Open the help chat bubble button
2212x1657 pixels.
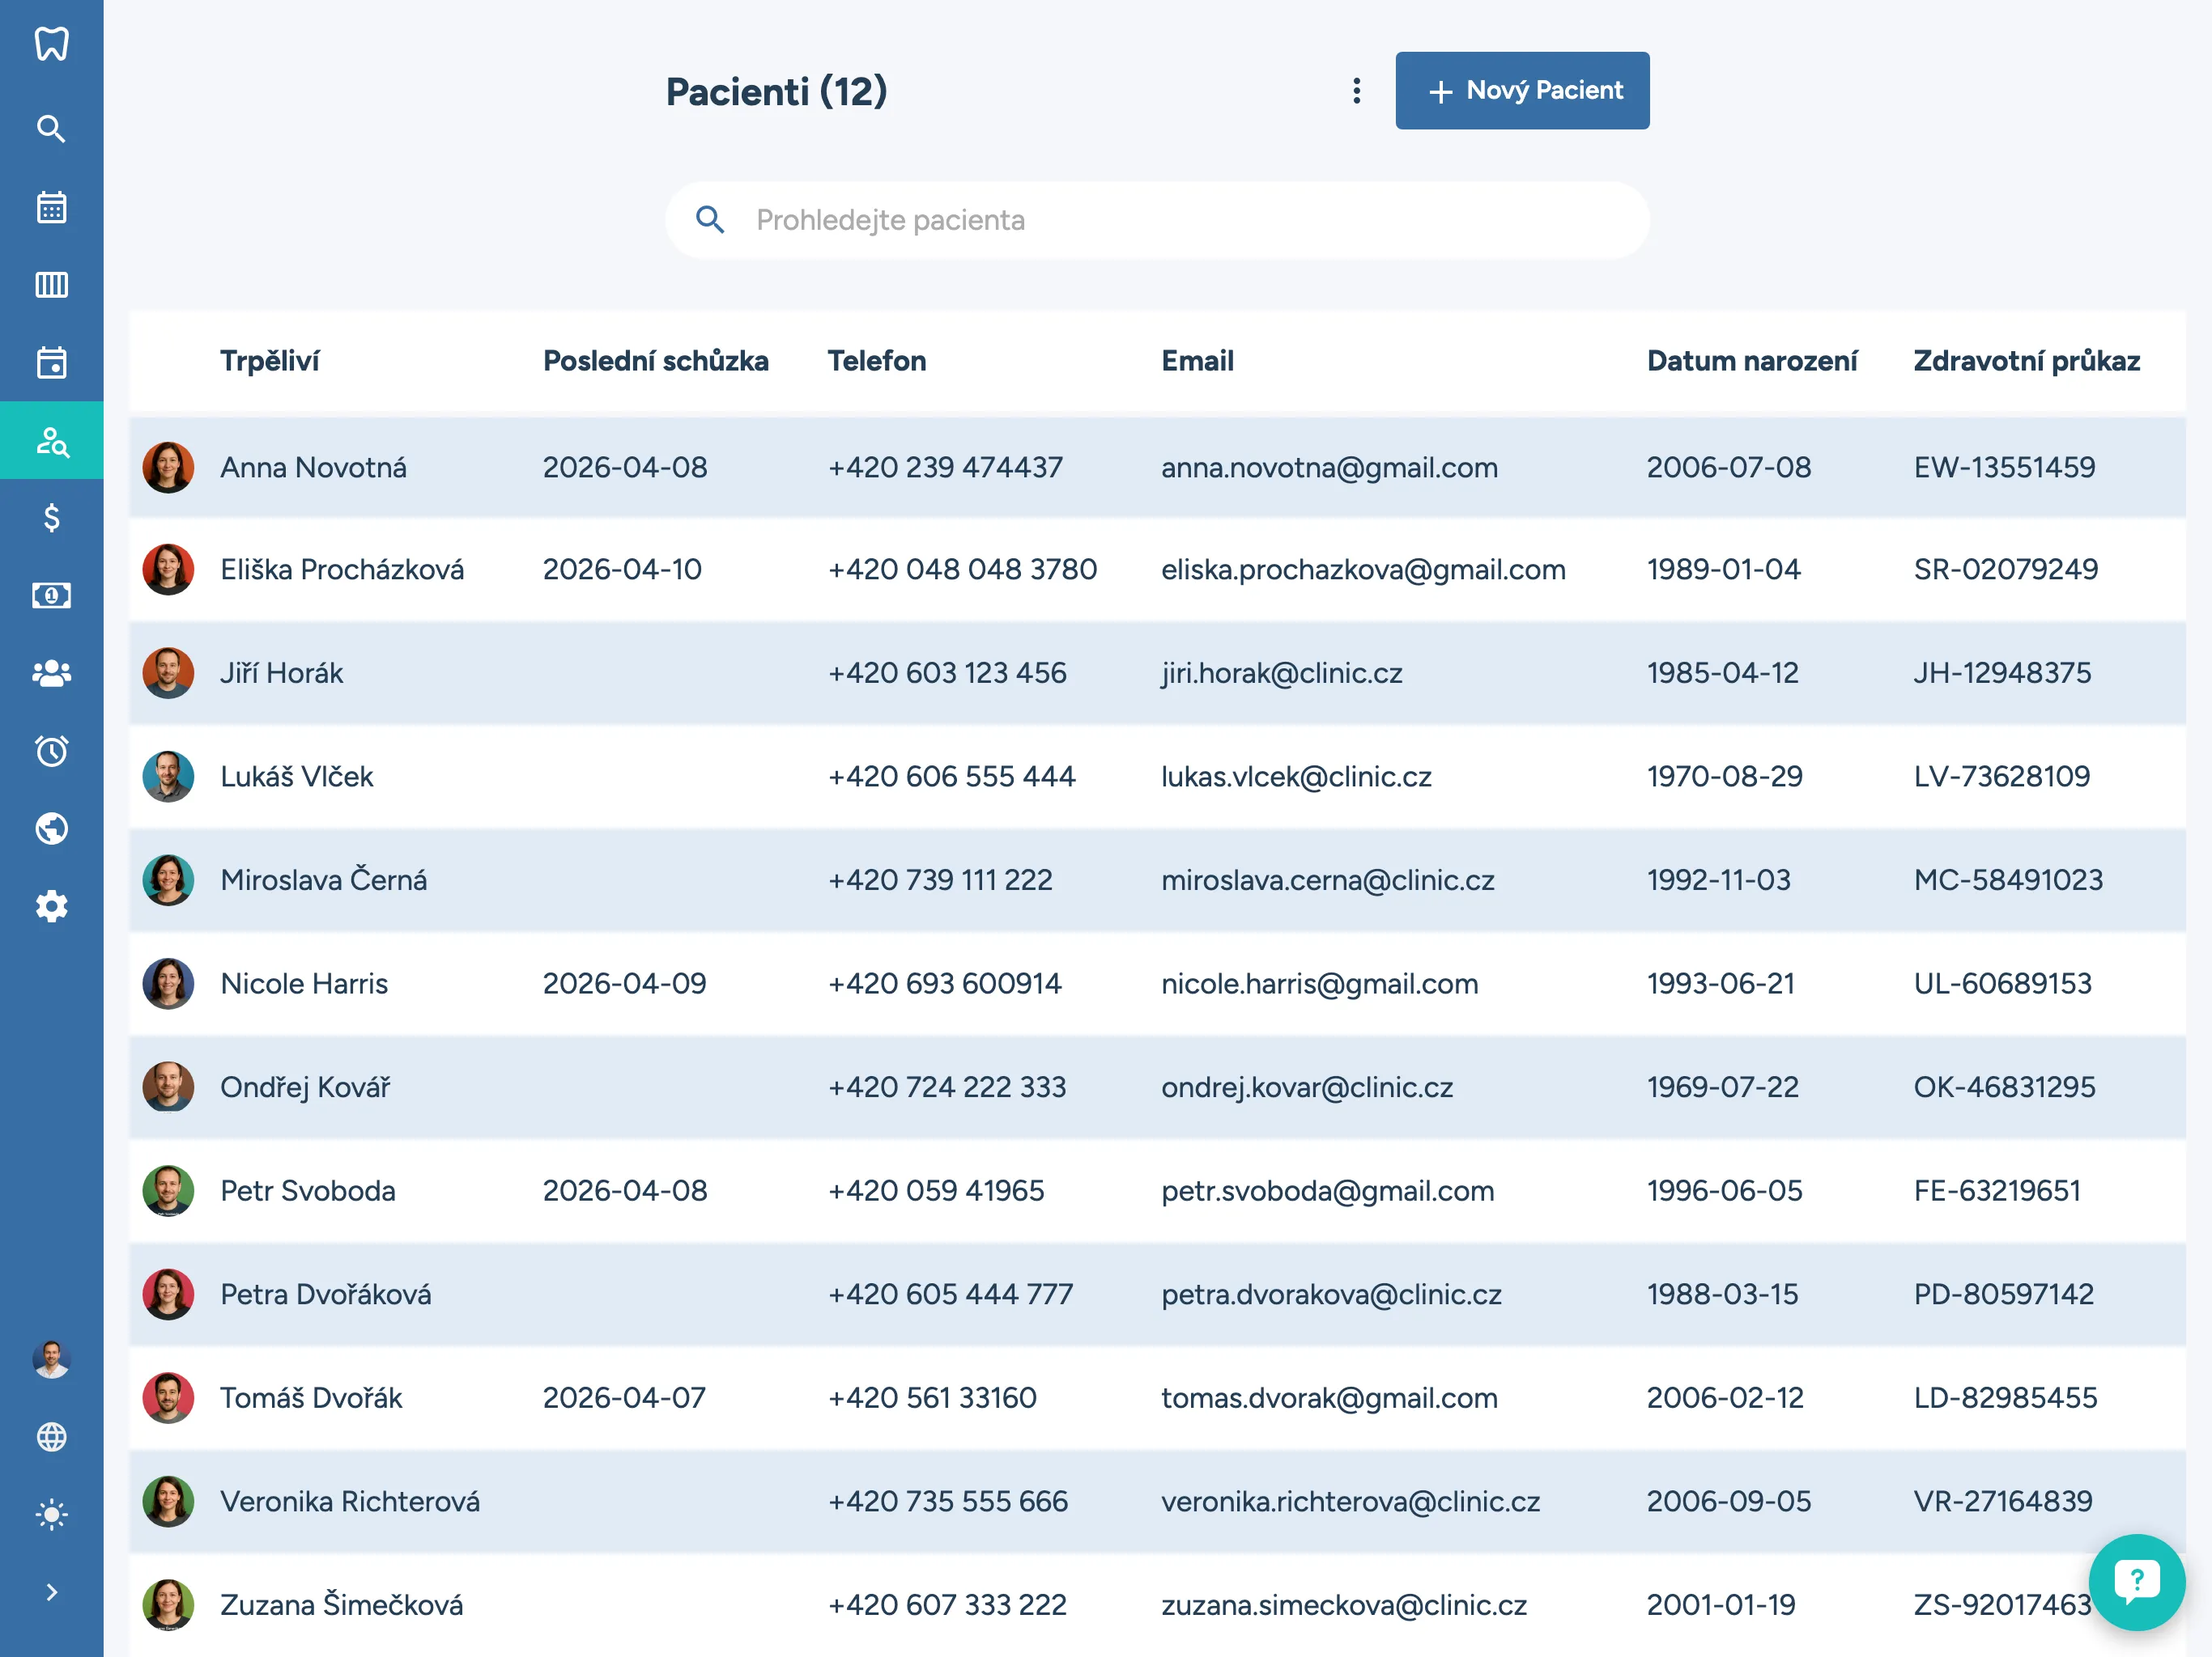coord(2136,1580)
